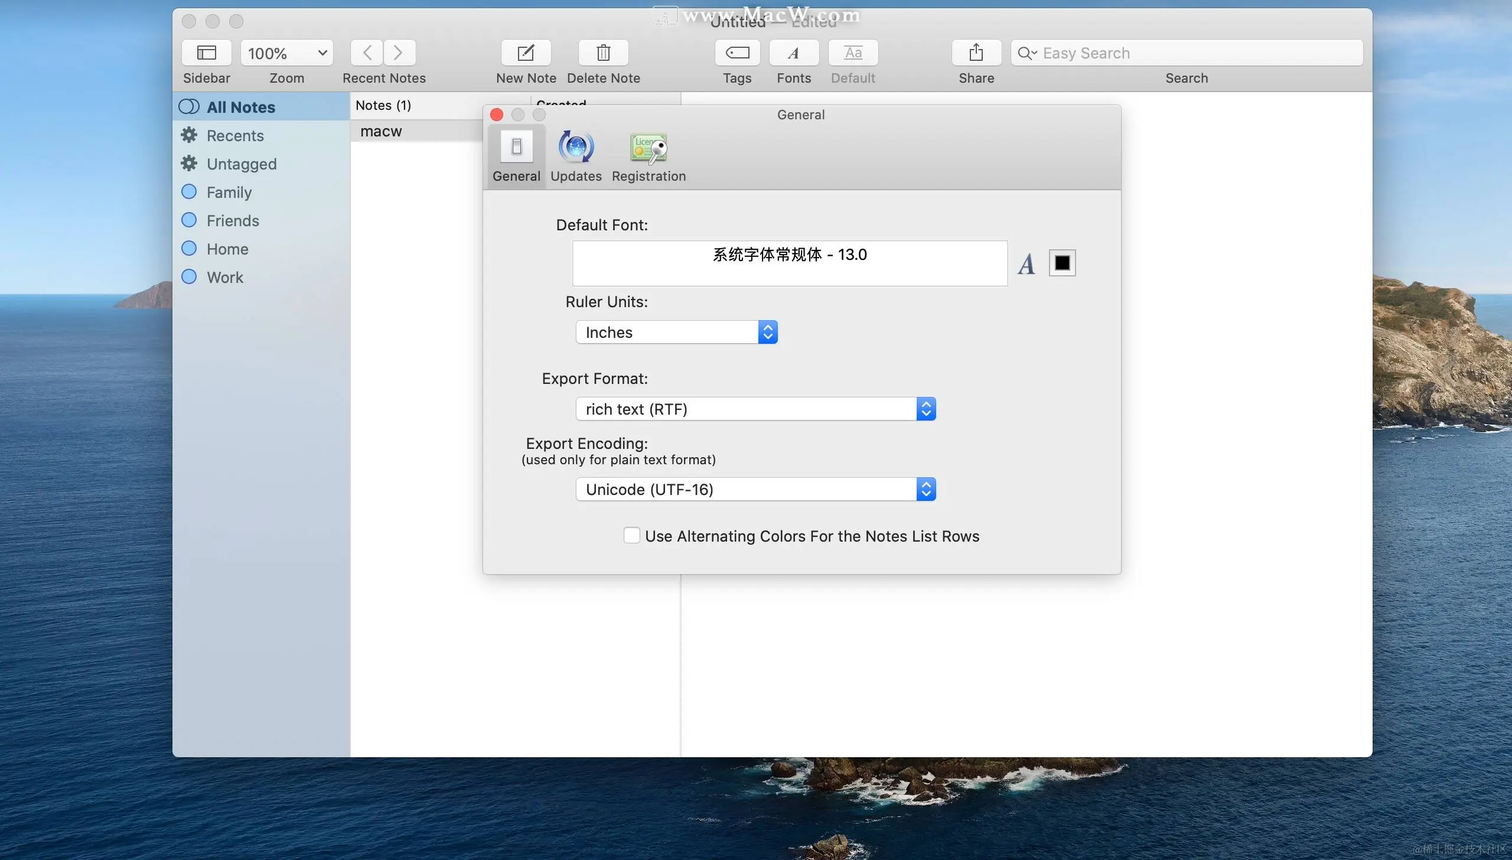
Task: Go back to previous recent note
Action: point(367,53)
